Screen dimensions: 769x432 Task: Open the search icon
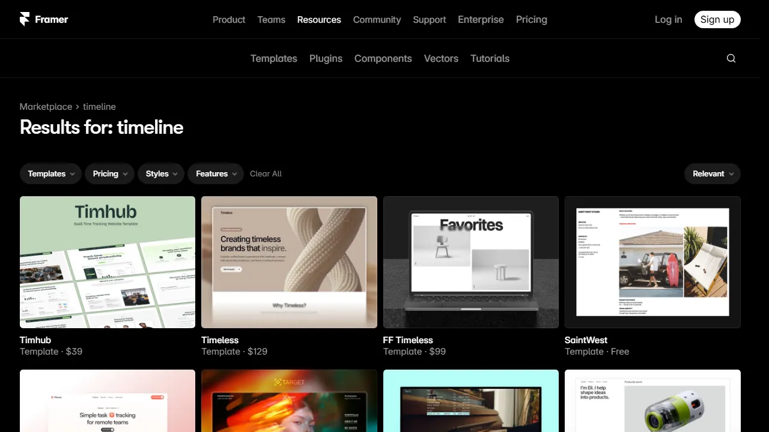731,58
